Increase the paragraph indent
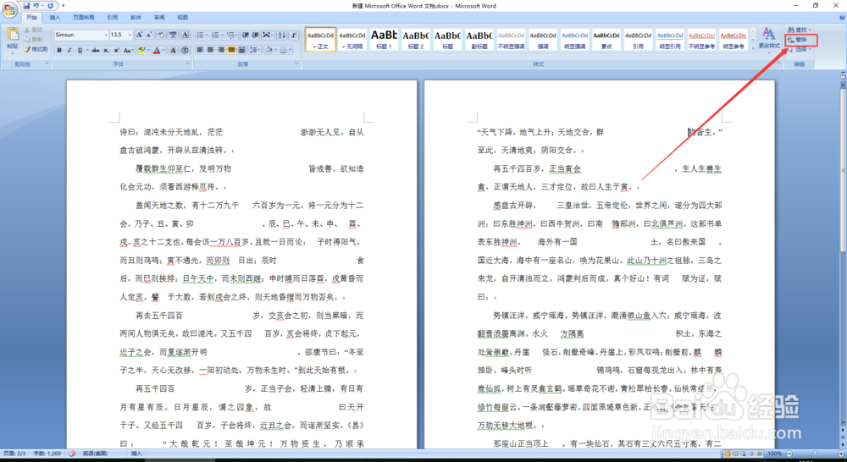 (256, 35)
